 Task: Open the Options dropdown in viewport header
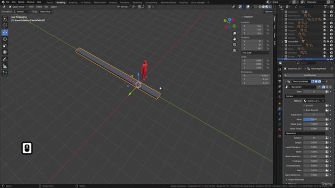coord(270,11)
